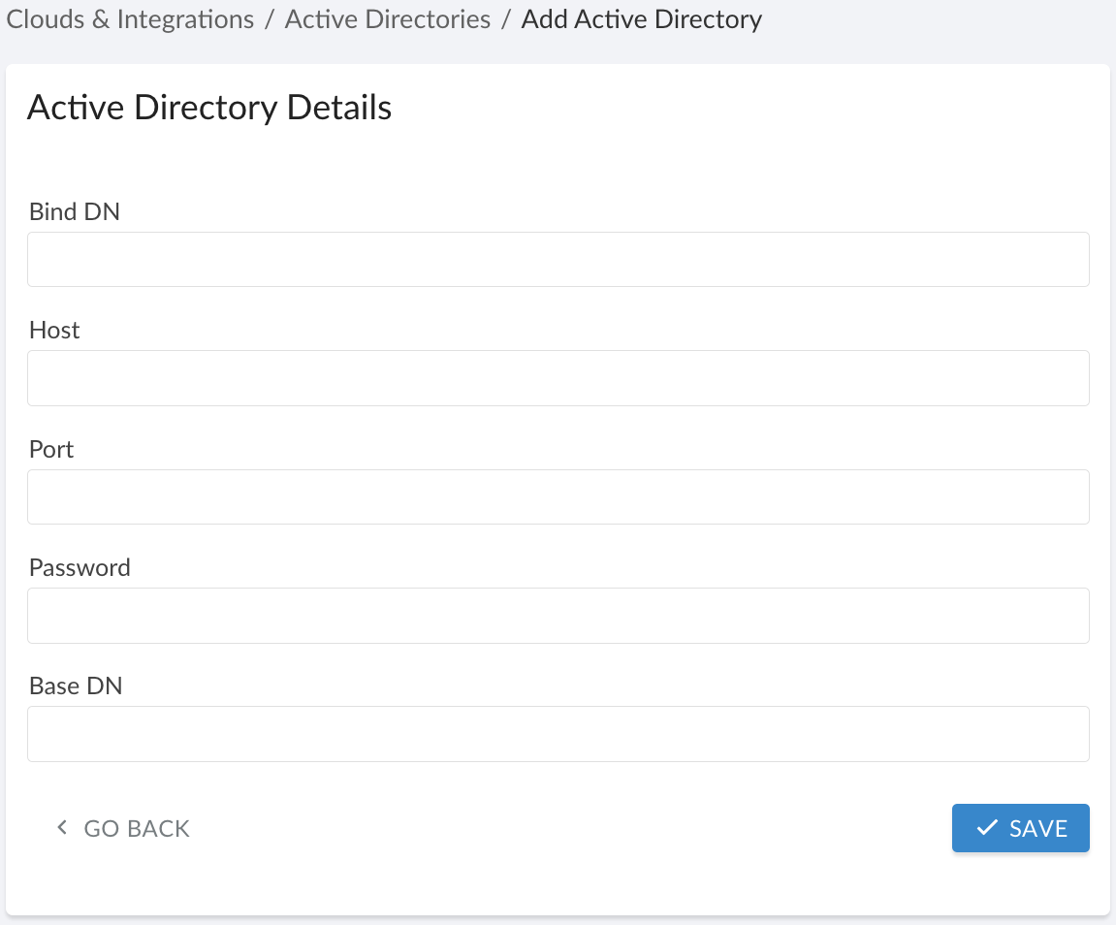1116x925 pixels.
Task: Click the Password field label
Action: tap(80, 567)
